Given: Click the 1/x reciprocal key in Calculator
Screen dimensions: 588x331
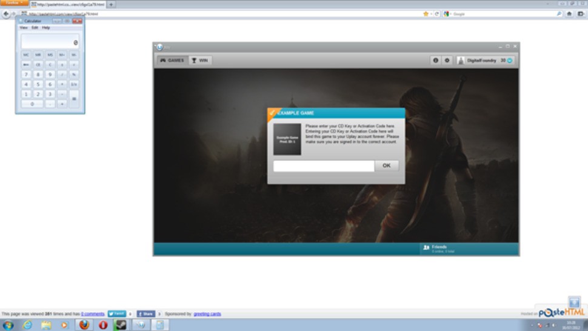Looking at the screenshot, I should click(74, 84).
